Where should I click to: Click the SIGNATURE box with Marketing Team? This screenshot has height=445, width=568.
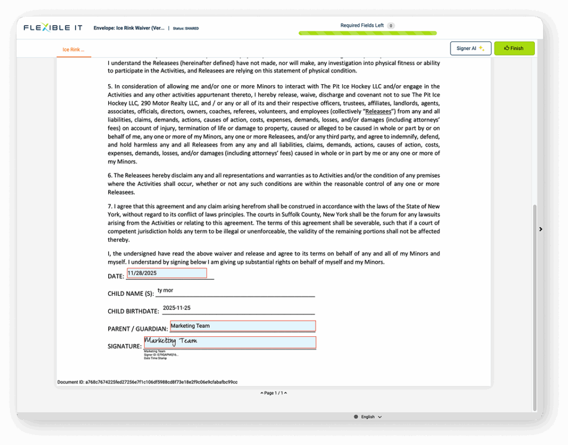(230, 342)
